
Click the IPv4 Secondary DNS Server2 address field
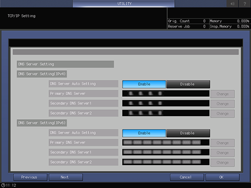coord(166,113)
